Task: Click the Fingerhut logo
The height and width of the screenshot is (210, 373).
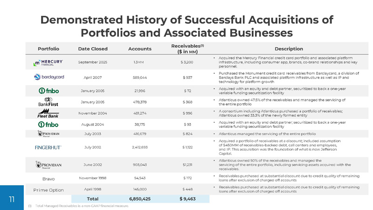Action: click(48, 147)
